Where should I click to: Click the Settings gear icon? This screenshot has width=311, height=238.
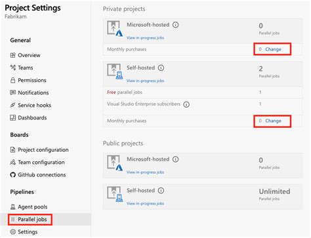pos(12,231)
